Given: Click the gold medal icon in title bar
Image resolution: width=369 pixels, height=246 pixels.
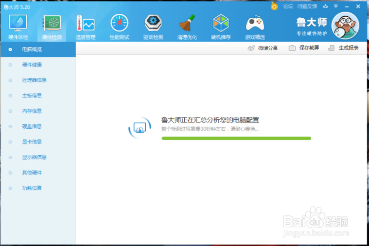Looking at the screenshot, I should pyautogui.click(x=274, y=6).
